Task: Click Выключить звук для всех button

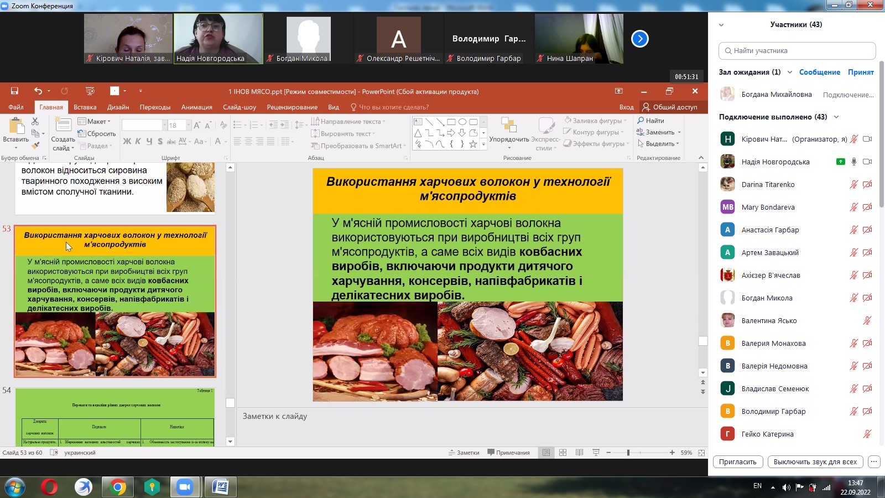Action: pyautogui.click(x=815, y=462)
